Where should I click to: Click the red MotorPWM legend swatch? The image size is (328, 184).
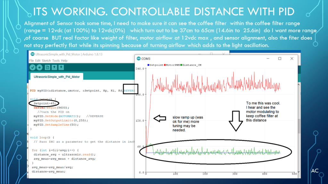(x=164, y=65)
